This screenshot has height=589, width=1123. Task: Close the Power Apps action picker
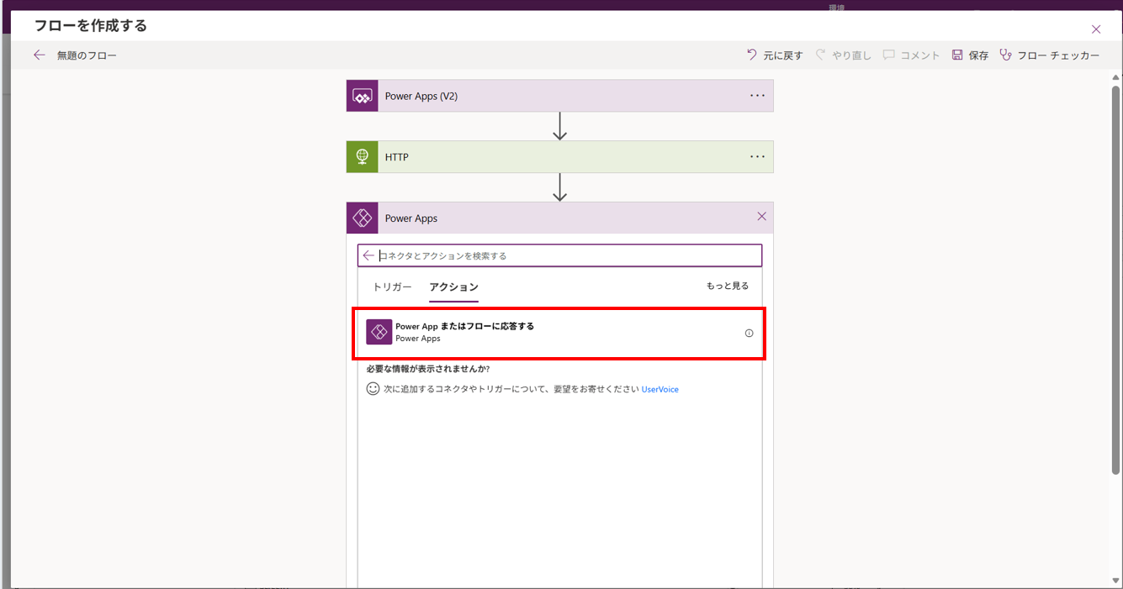pyautogui.click(x=761, y=217)
